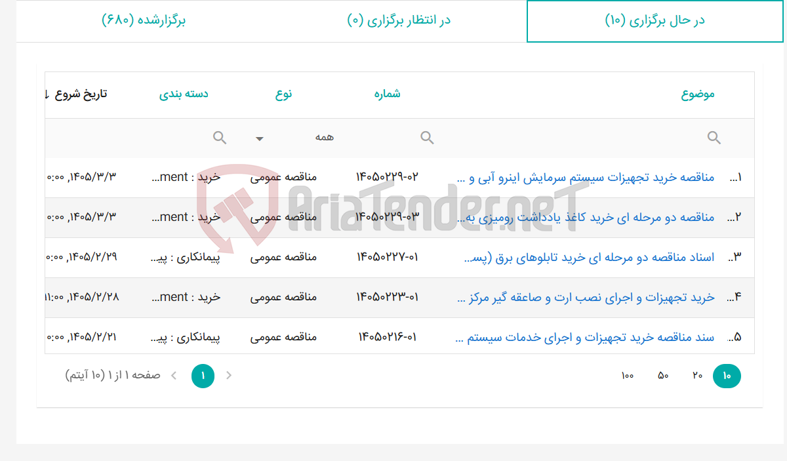This screenshot has height=461, width=787.
Task: Sort by موضوع column header
Action: click(698, 94)
